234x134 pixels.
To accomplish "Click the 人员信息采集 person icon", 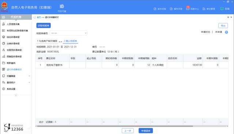I will point(3,24).
